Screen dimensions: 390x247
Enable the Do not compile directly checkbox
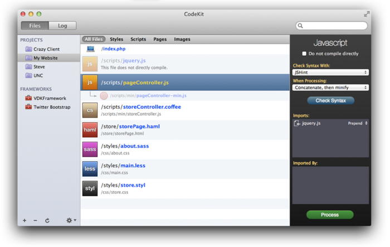coord(304,54)
